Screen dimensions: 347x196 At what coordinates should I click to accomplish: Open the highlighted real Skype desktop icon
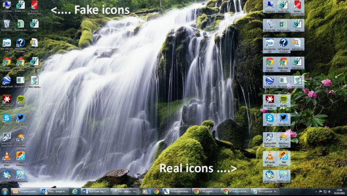(269, 118)
